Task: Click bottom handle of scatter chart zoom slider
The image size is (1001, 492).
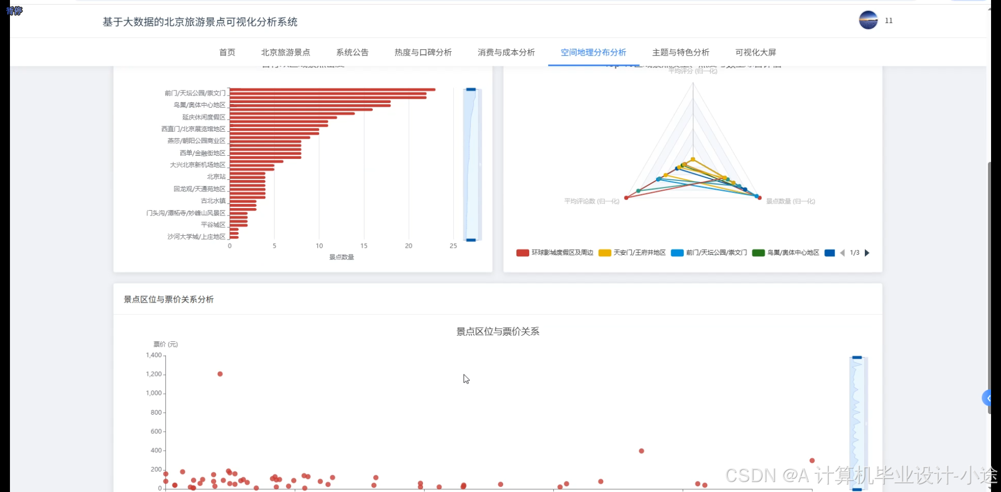Action: click(x=857, y=489)
